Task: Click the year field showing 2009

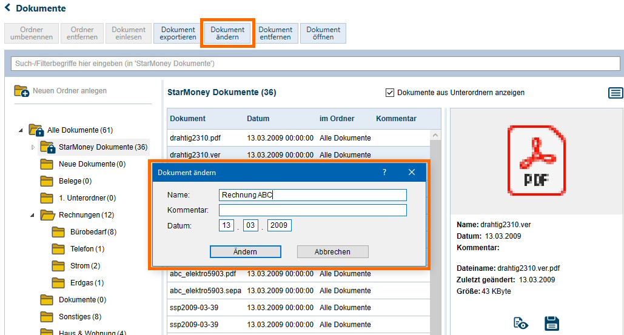Action: point(279,225)
